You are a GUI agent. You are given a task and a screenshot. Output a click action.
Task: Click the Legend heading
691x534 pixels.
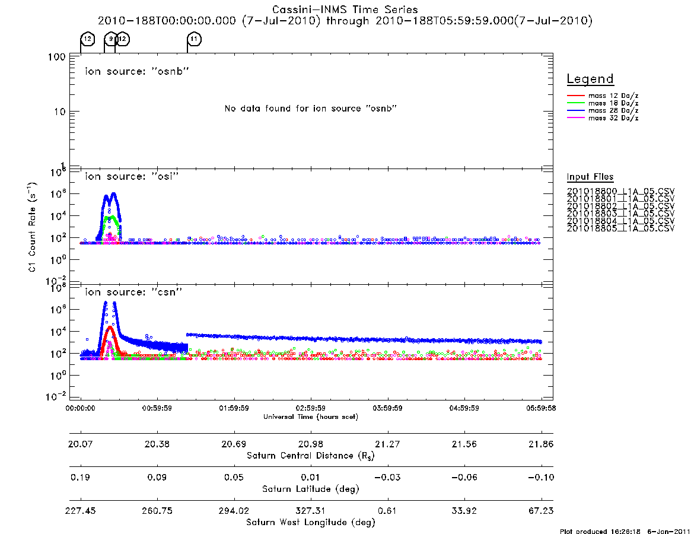pos(590,79)
